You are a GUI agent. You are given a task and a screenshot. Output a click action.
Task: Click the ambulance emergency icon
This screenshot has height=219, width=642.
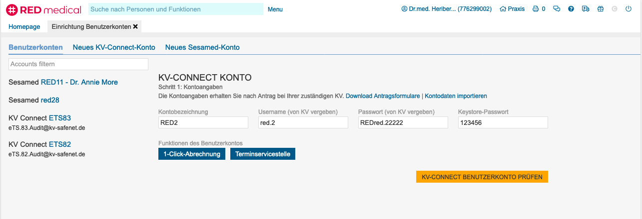tap(586, 9)
